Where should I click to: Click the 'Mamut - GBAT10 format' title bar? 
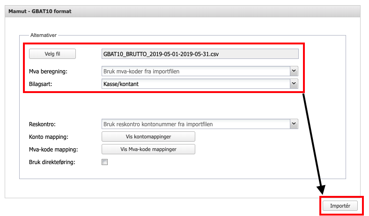41,10
